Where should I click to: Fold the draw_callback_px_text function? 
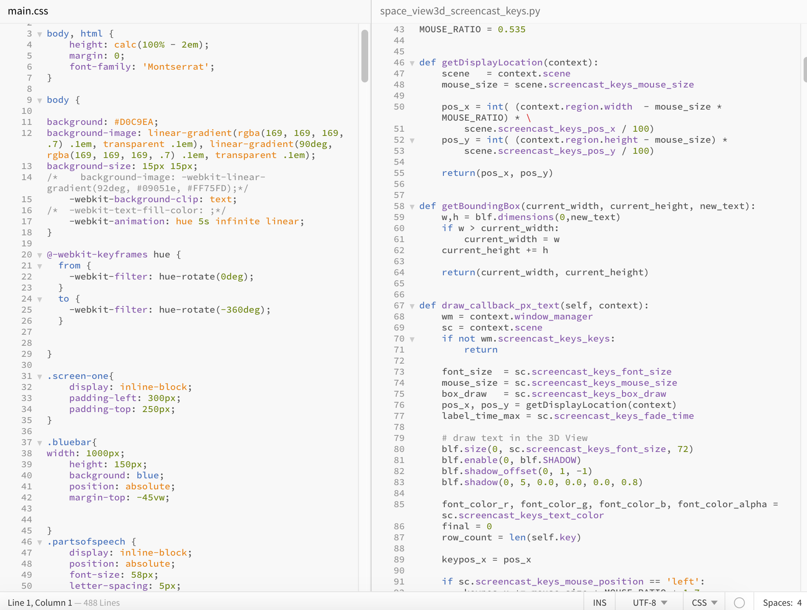click(x=412, y=306)
